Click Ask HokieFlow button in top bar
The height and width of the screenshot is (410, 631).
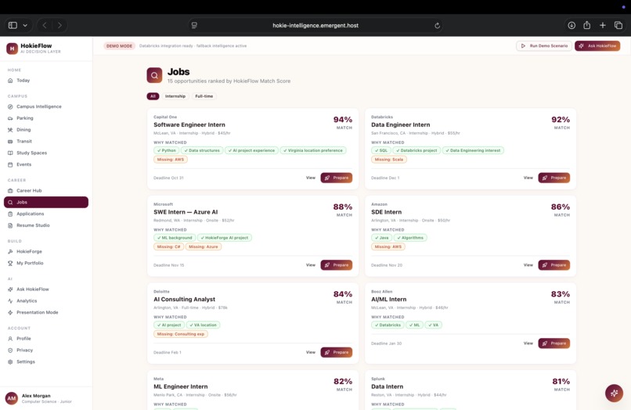click(597, 46)
